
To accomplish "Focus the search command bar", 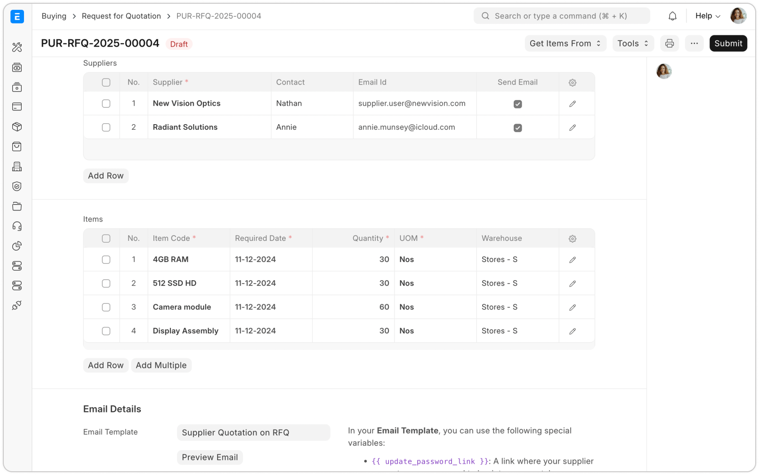I will tap(561, 16).
